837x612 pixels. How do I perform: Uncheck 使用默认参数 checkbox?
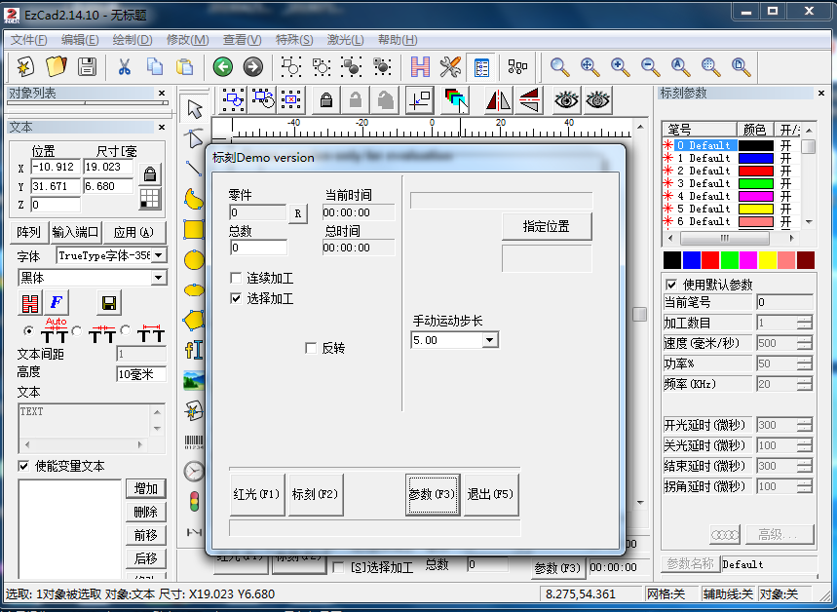pos(671,285)
